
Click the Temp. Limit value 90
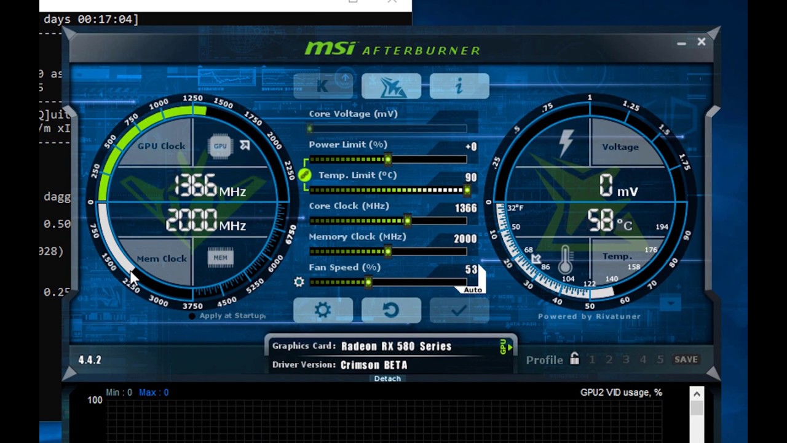tap(471, 177)
